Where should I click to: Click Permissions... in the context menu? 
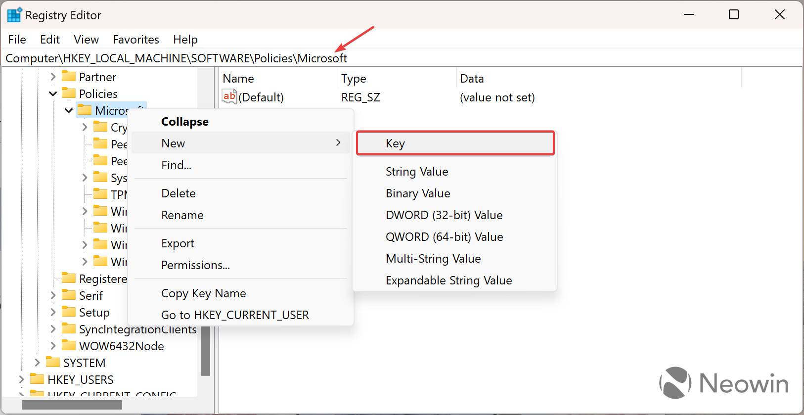pyautogui.click(x=195, y=265)
